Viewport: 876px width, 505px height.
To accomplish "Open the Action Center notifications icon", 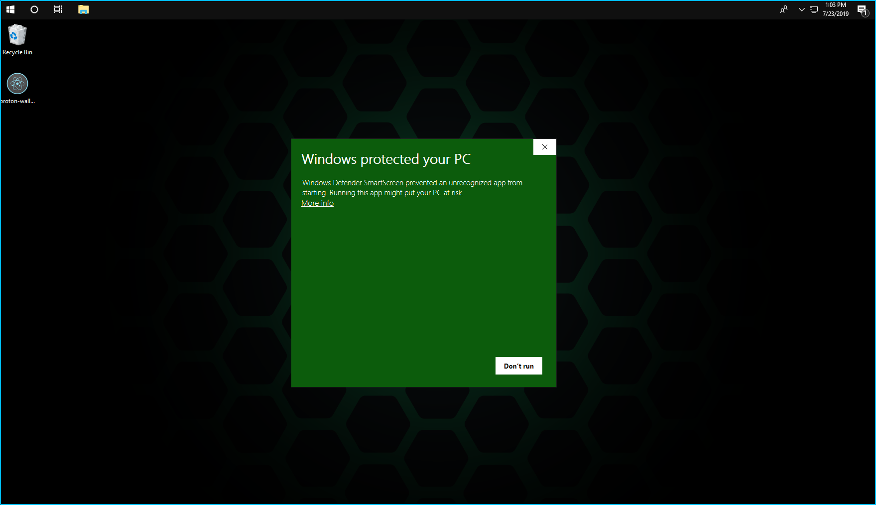I will (x=863, y=10).
